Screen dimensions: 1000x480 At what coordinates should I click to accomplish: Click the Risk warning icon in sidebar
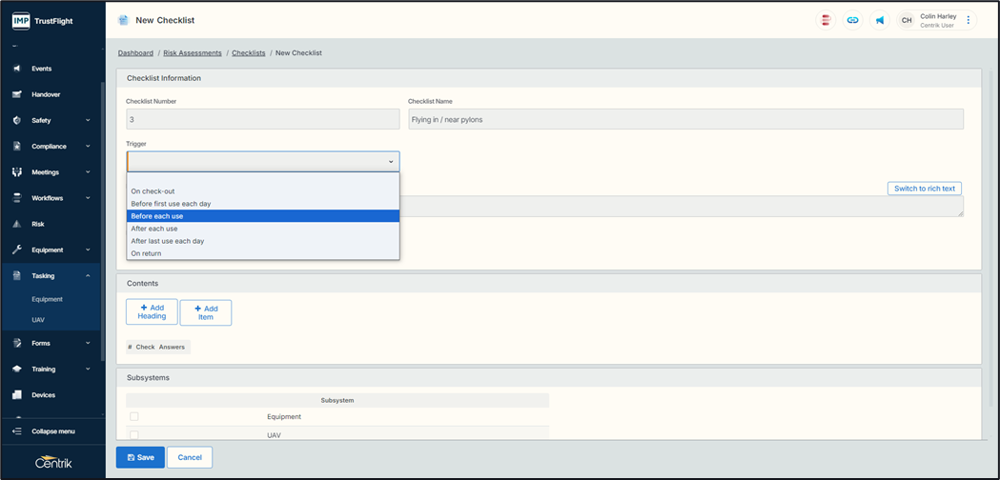pyautogui.click(x=17, y=224)
